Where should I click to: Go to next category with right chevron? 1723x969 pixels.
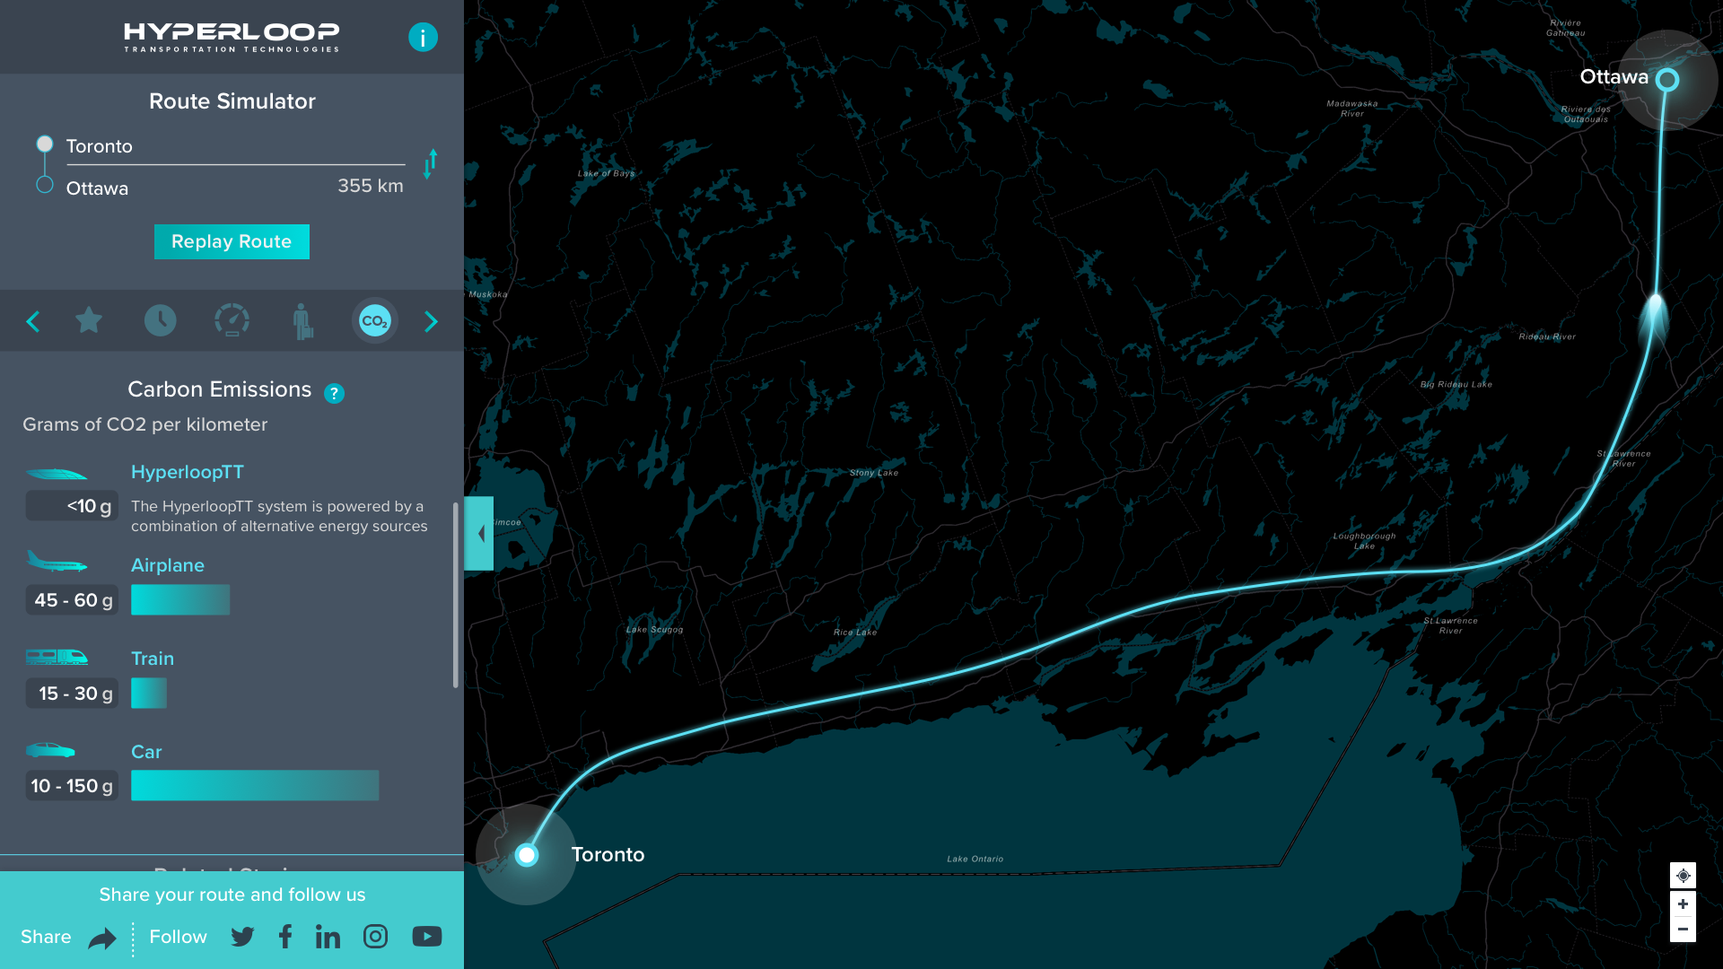pyautogui.click(x=431, y=321)
